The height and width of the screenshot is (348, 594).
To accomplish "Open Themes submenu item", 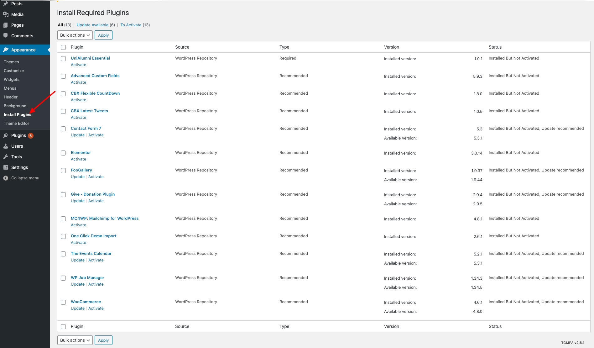I will [x=11, y=62].
